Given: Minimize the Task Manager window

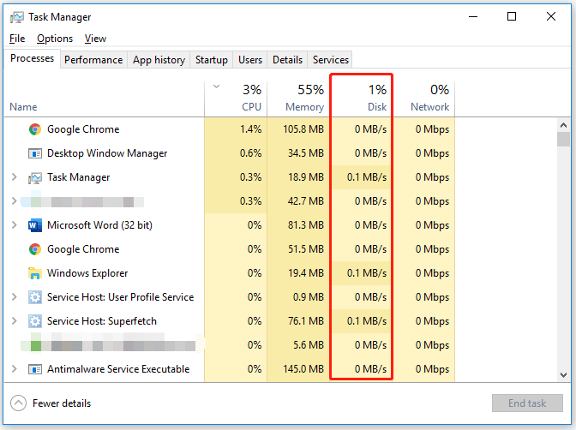Looking at the screenshot, I should tap(473, 16).
